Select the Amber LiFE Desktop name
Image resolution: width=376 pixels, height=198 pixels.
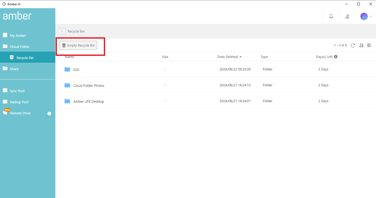pos(88,101)
